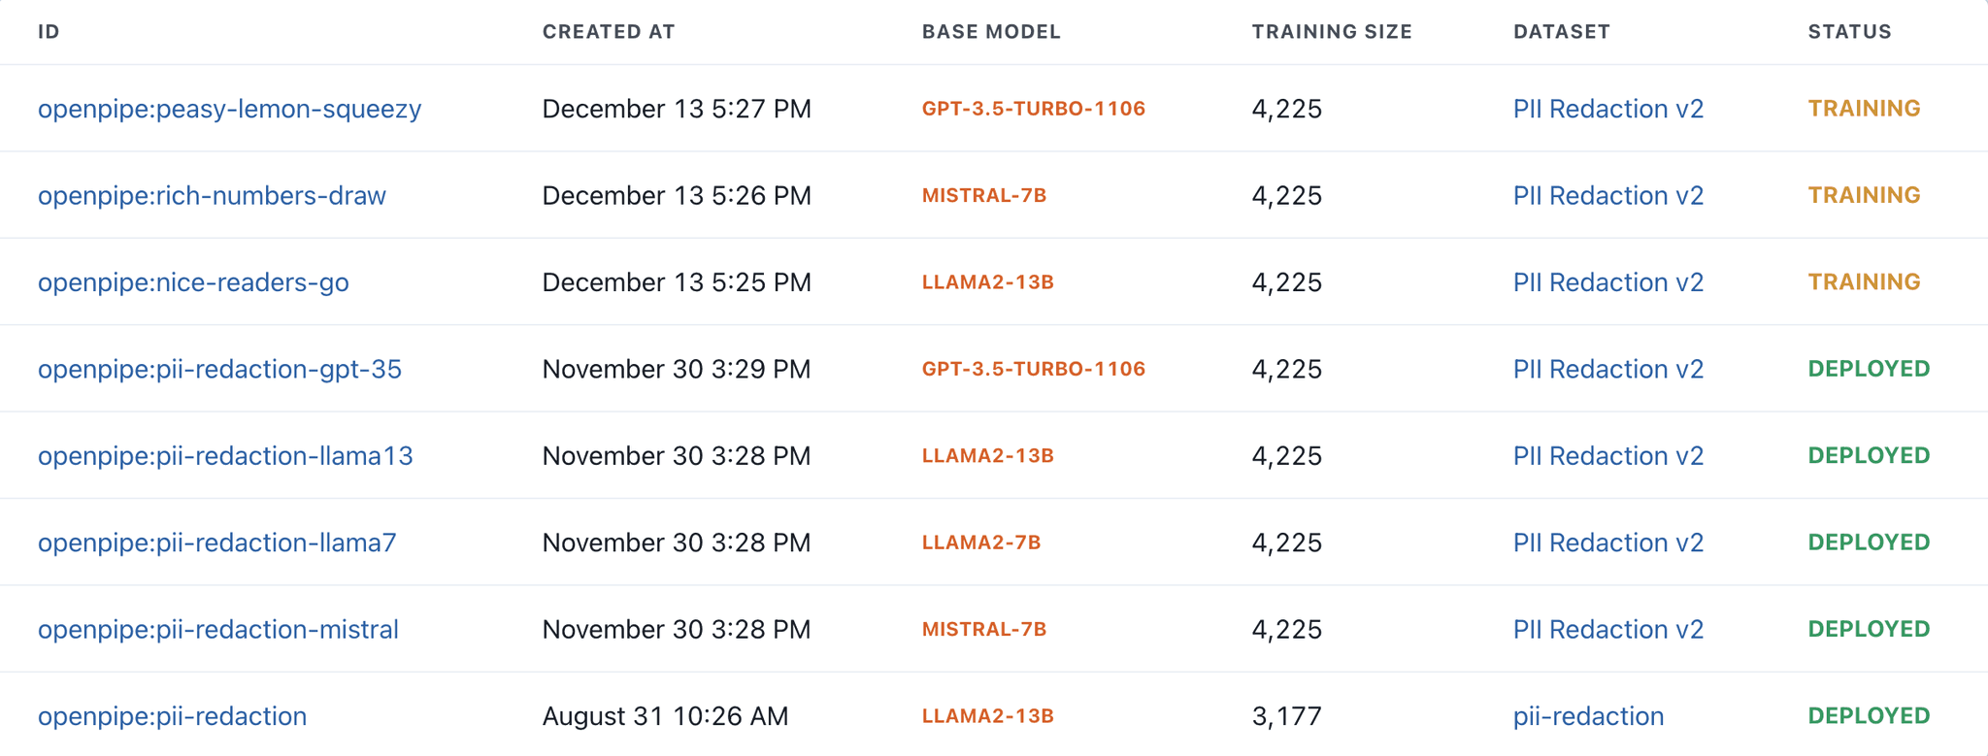
Task: Open the openpipe:nice-readers-go model
Action: [x=193, y=281]
